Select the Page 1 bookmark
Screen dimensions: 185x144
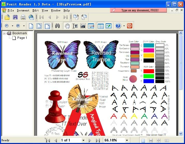tap(22, 38)
